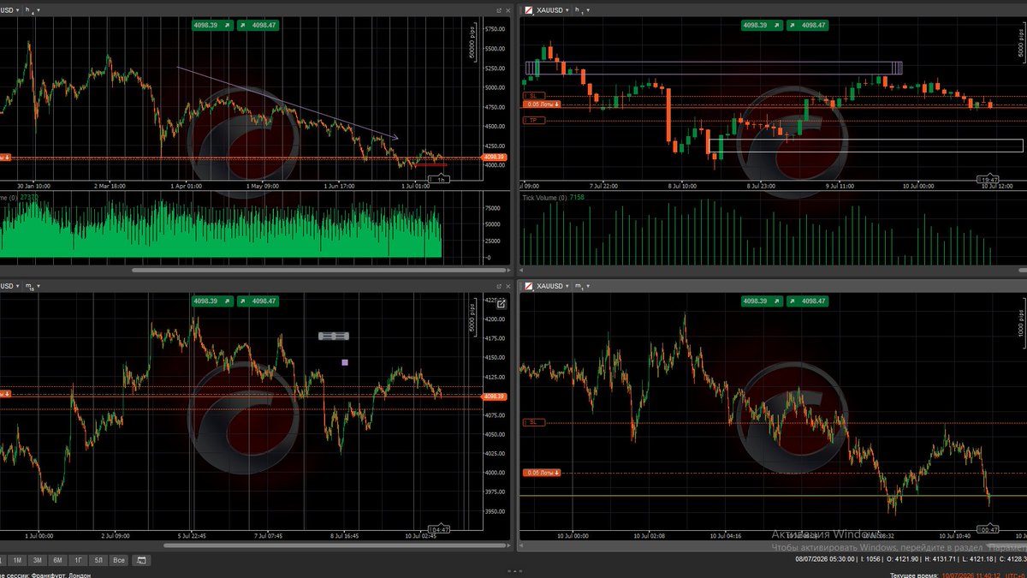Click the top-left chart's horizontal scrollbar
Screen dimensions: 1027x578
pyautogui.click(x=318, y=271)
